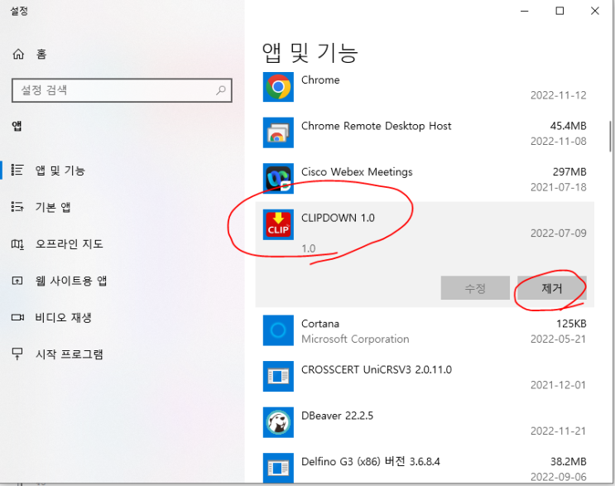This screenshot has width=615, height=486.
Task: Click the DBeaver 22.2.5 icon
Action: 278,422
